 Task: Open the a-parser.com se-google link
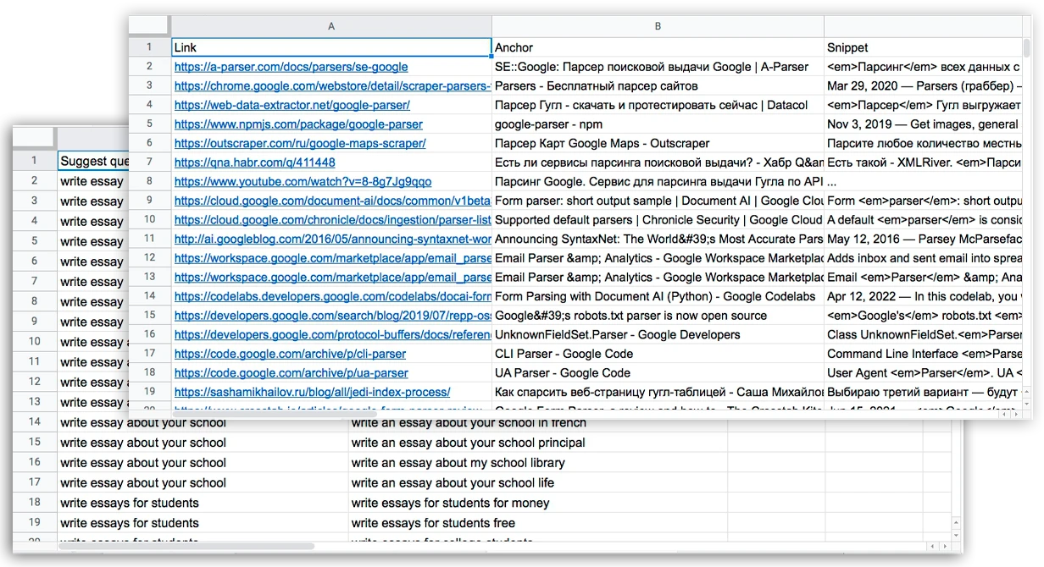(291, 67)
